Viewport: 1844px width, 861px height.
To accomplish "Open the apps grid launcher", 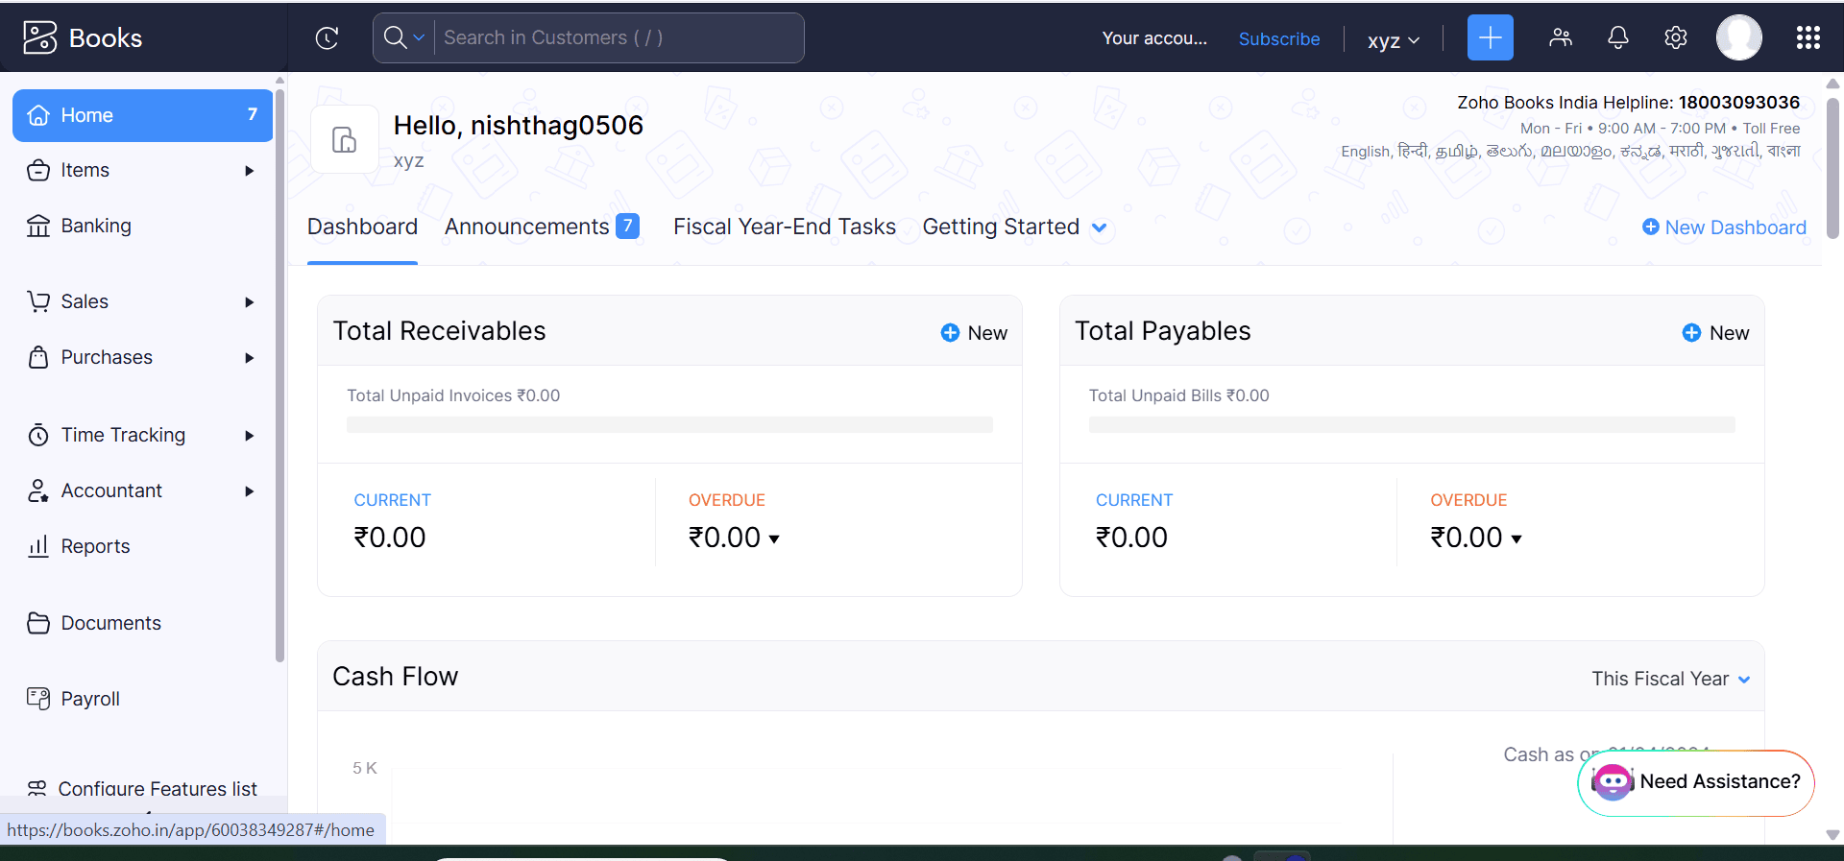I will (x=1808, y=37).
